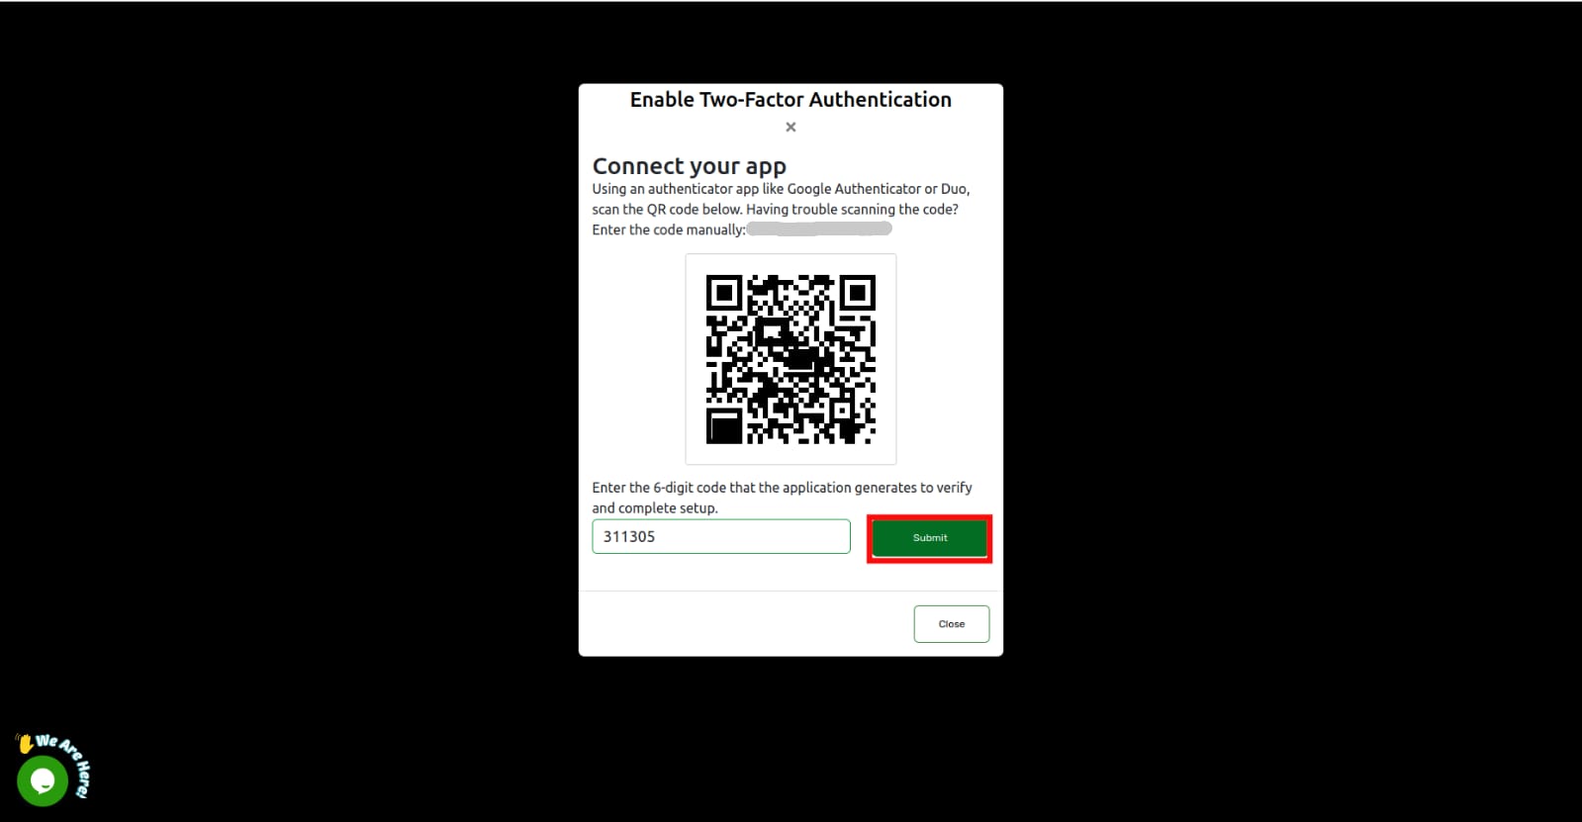Click the 'Connect your app' heading

click(690, 166)
